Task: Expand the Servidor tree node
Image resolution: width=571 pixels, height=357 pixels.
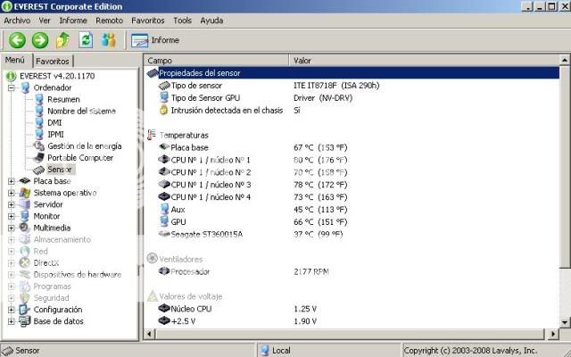Action: point(12,204)
